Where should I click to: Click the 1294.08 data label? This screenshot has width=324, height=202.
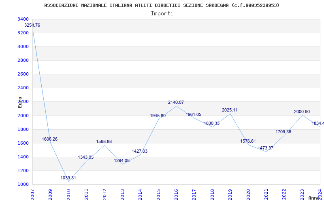122,160
